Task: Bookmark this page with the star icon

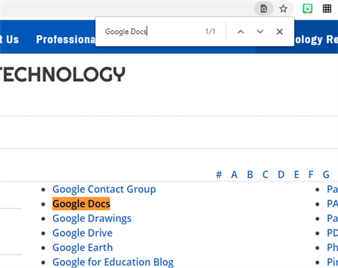Action: point(283,9)
